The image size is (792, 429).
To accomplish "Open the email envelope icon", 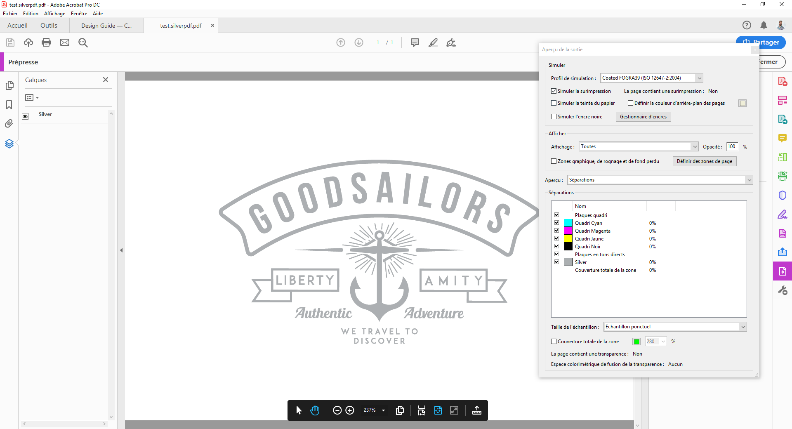I will click(65, 42).
